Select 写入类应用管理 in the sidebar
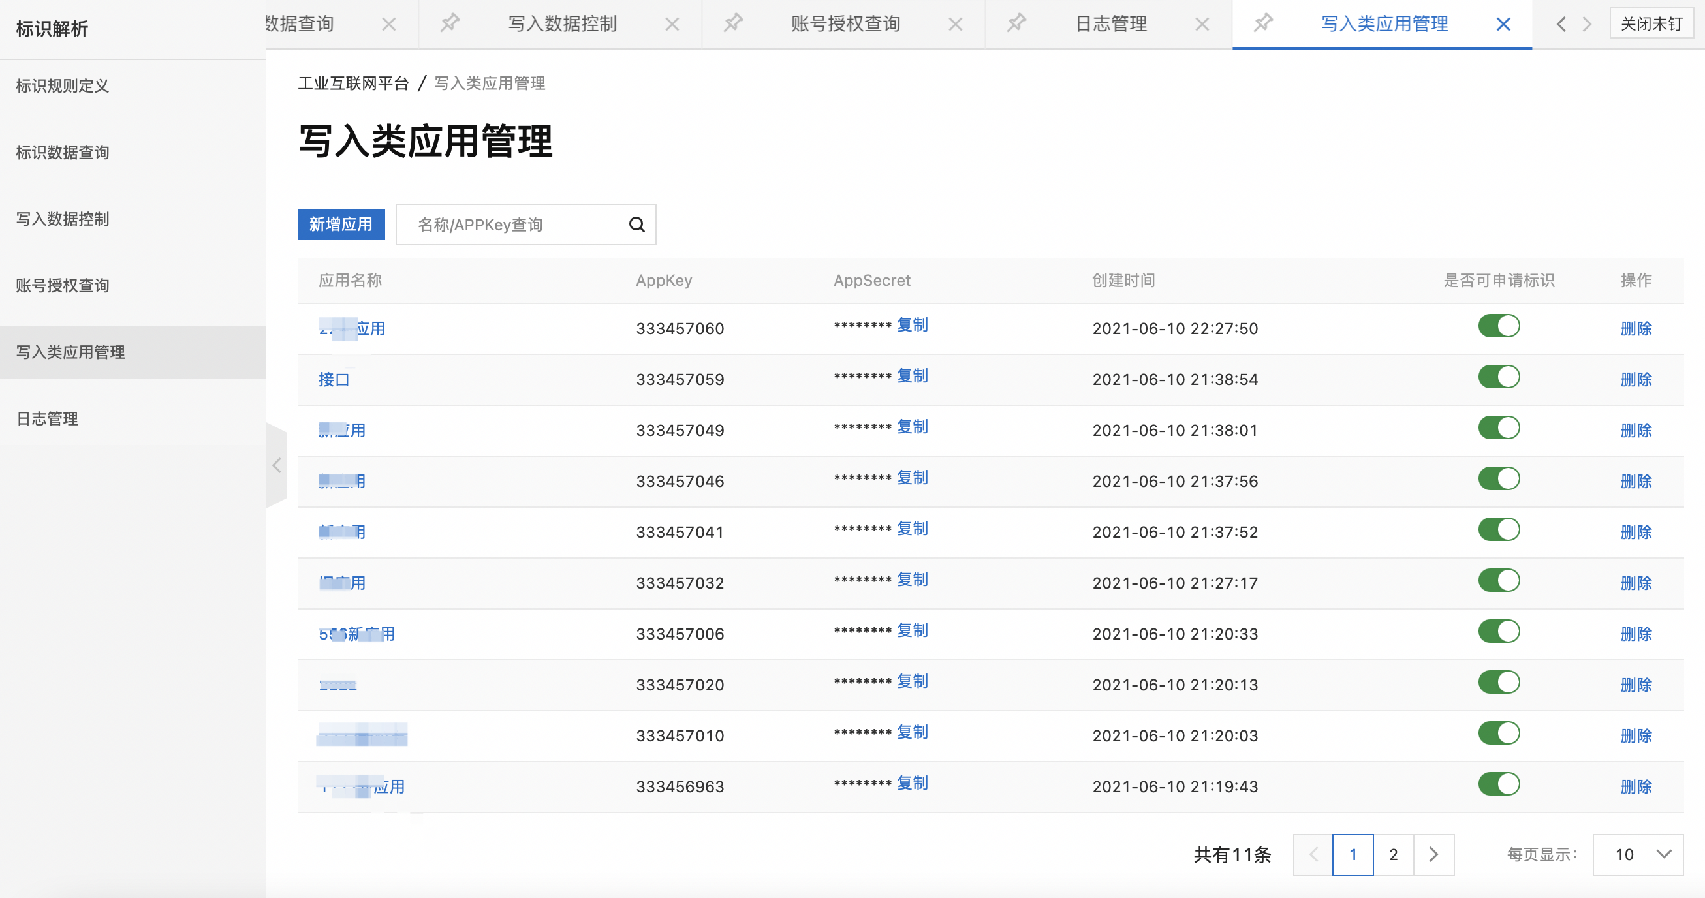This screenshot has height=898, width=1705. tap(133, 352)
